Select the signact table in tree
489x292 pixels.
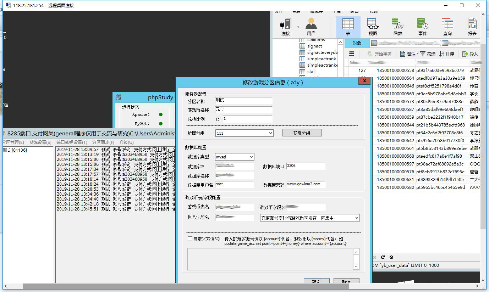point(314,46)
